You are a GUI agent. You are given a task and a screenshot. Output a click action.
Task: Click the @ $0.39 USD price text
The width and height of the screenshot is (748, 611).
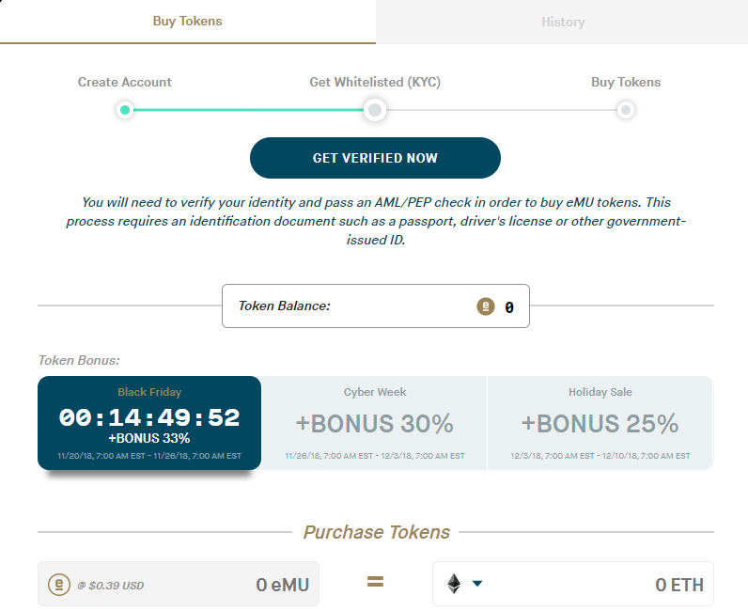click(111, 586)
